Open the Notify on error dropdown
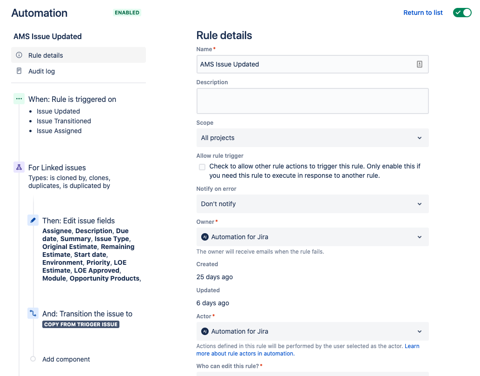Screen dimensions: 480x376 (x=312, y=204)
